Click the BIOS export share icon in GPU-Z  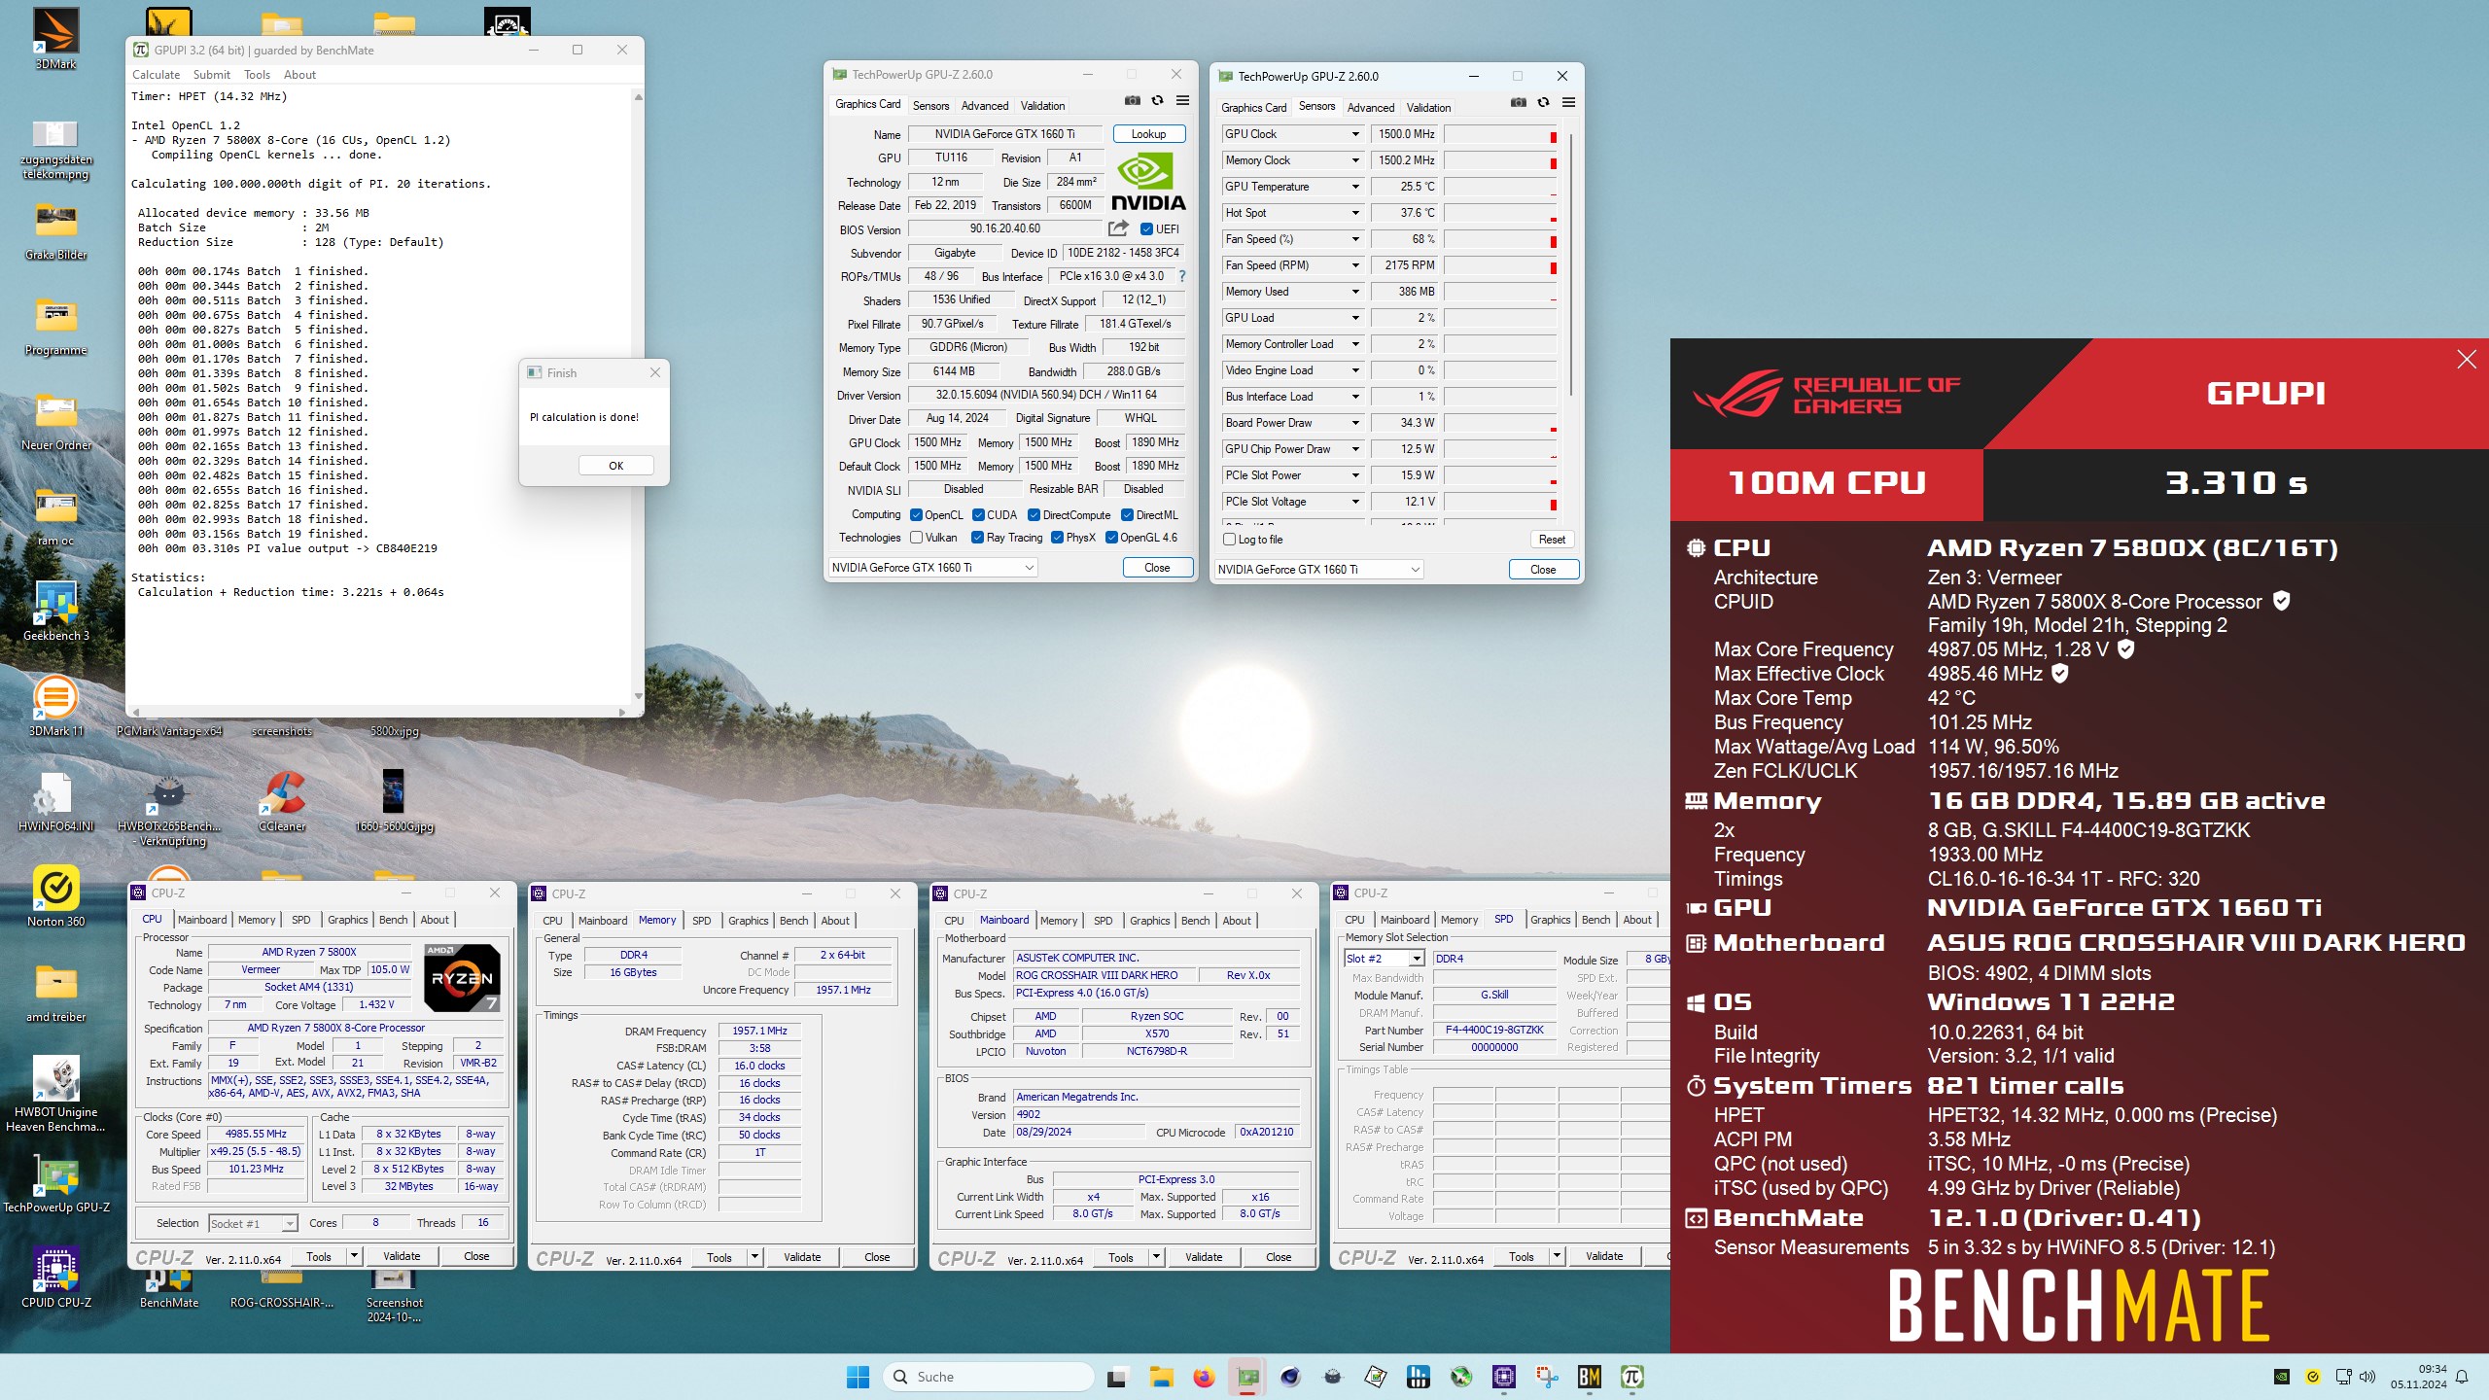click(1118, 228)
